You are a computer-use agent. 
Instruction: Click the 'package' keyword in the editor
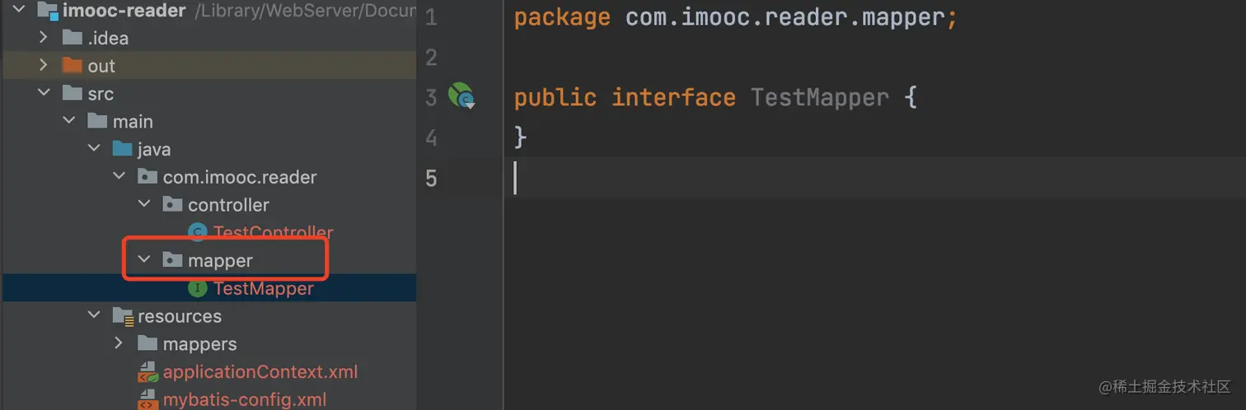pyautogui.click(x=562, y=17)
